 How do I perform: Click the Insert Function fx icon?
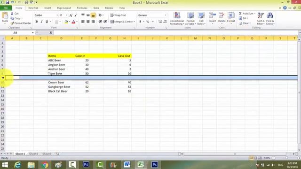[x=51, y=33]
